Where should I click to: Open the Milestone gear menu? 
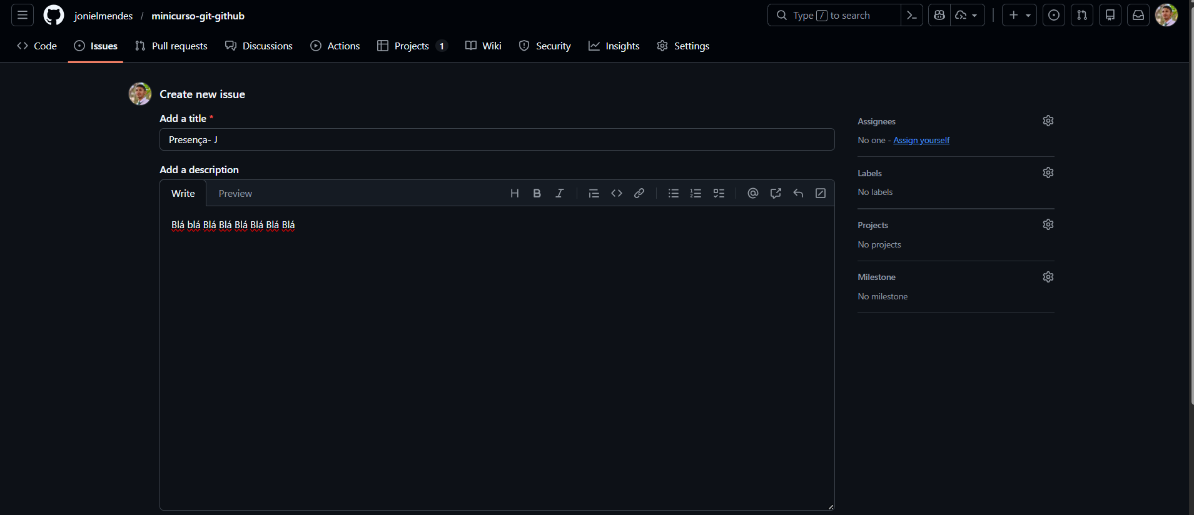[1048, 277]
